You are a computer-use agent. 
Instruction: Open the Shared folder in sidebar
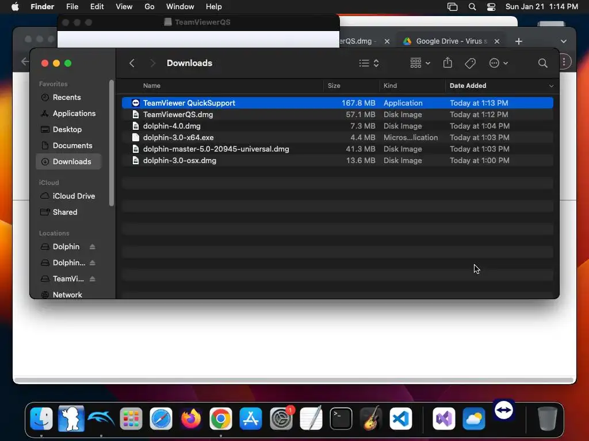pyautogui.click(x=69, y=212)
